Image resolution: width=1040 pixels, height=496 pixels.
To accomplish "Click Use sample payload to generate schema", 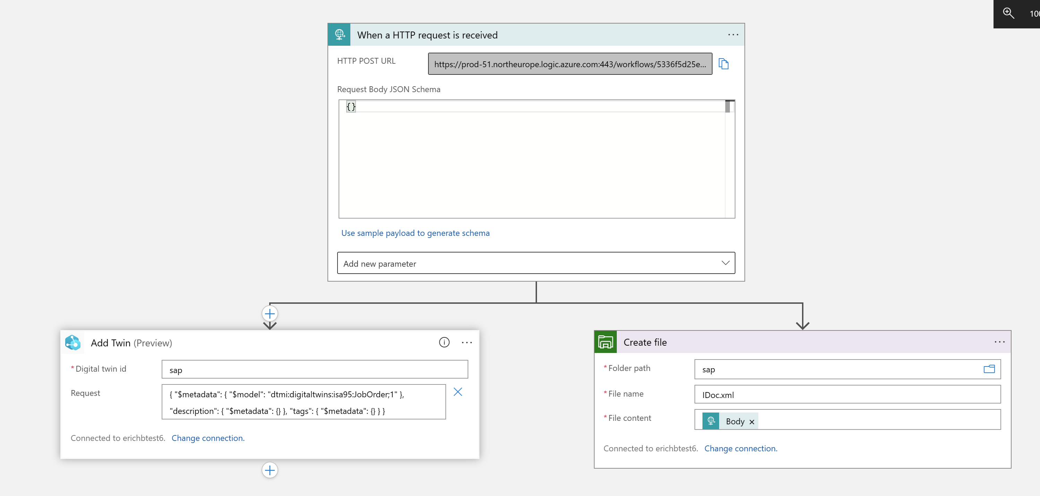I will pos(415,233).
